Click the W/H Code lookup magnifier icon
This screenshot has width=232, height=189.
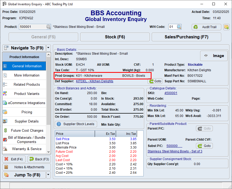tap(179, 27)
